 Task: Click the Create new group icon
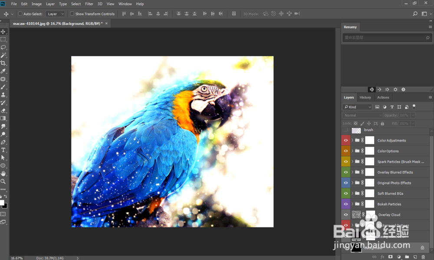coord(407,257)
